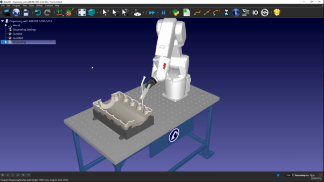
Task: Activate the Move reference frame tool
Action: [x=115, y=13]
